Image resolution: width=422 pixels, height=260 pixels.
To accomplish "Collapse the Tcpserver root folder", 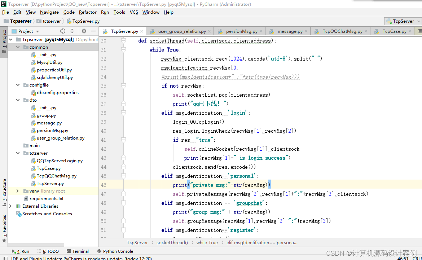I will (x=11, y=40).
